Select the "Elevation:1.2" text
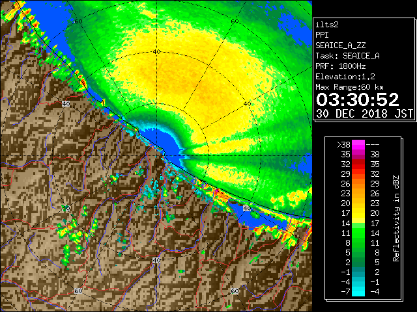The image size is (417, 312). click(x=345, y=77)
